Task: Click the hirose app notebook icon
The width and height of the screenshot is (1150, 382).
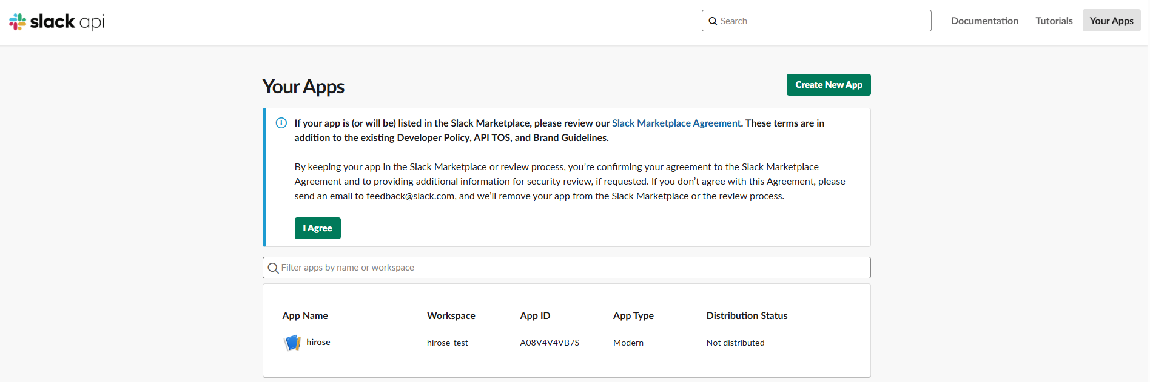Action: 292,343
